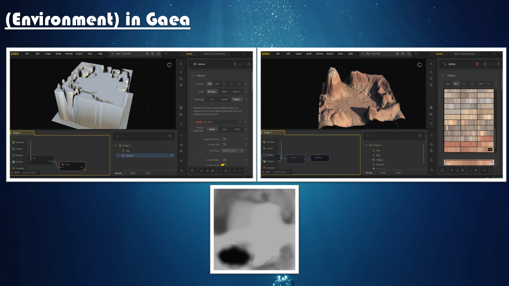Click the history clock icon beside test 2.terrain
This screenshot has height=286, width=509.
158,54
